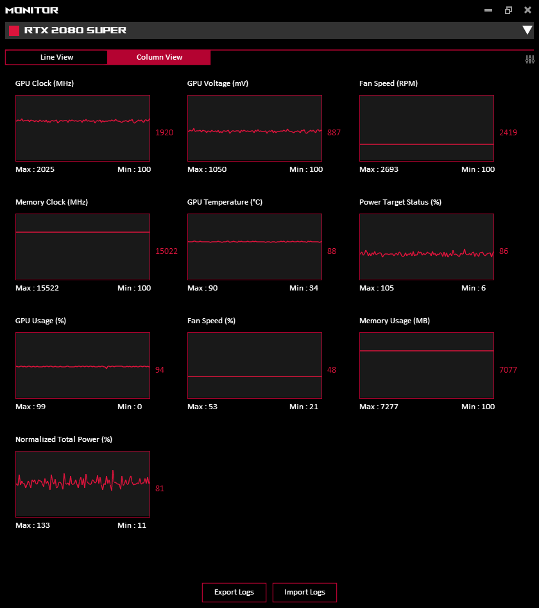Click the Normalized Total Power graph
This screenshot has width=539, height=608.
(83, 484)
